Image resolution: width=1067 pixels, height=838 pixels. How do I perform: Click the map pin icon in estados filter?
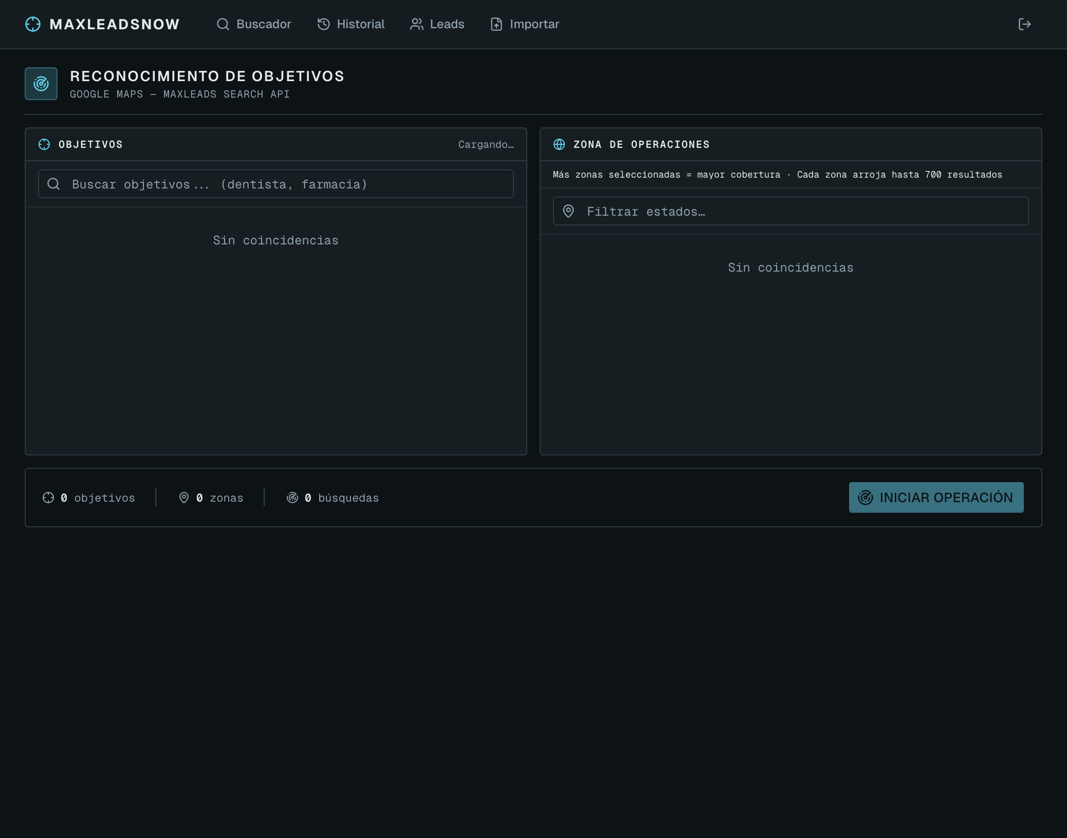point(568,211)
